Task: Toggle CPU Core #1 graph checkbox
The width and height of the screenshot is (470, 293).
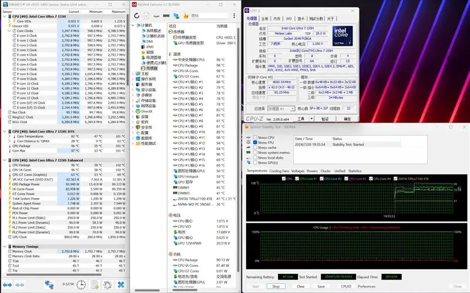Action: pyautogui.click(x=297, y=179)
